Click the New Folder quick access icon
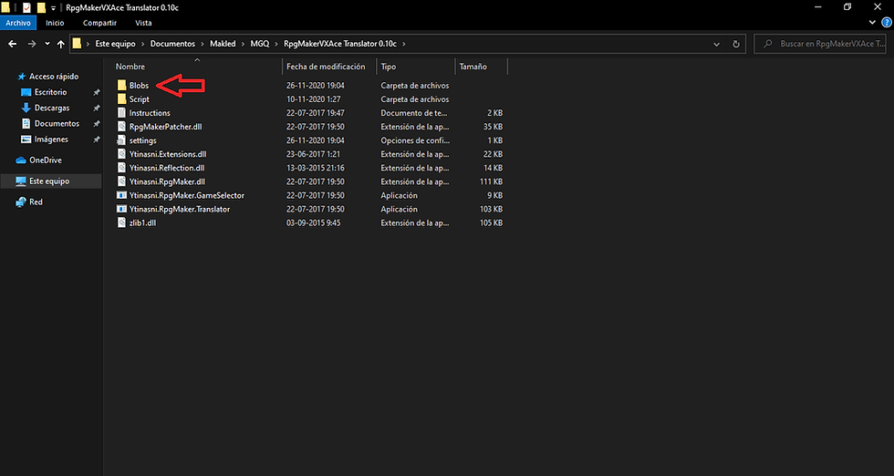 [41, 7]
